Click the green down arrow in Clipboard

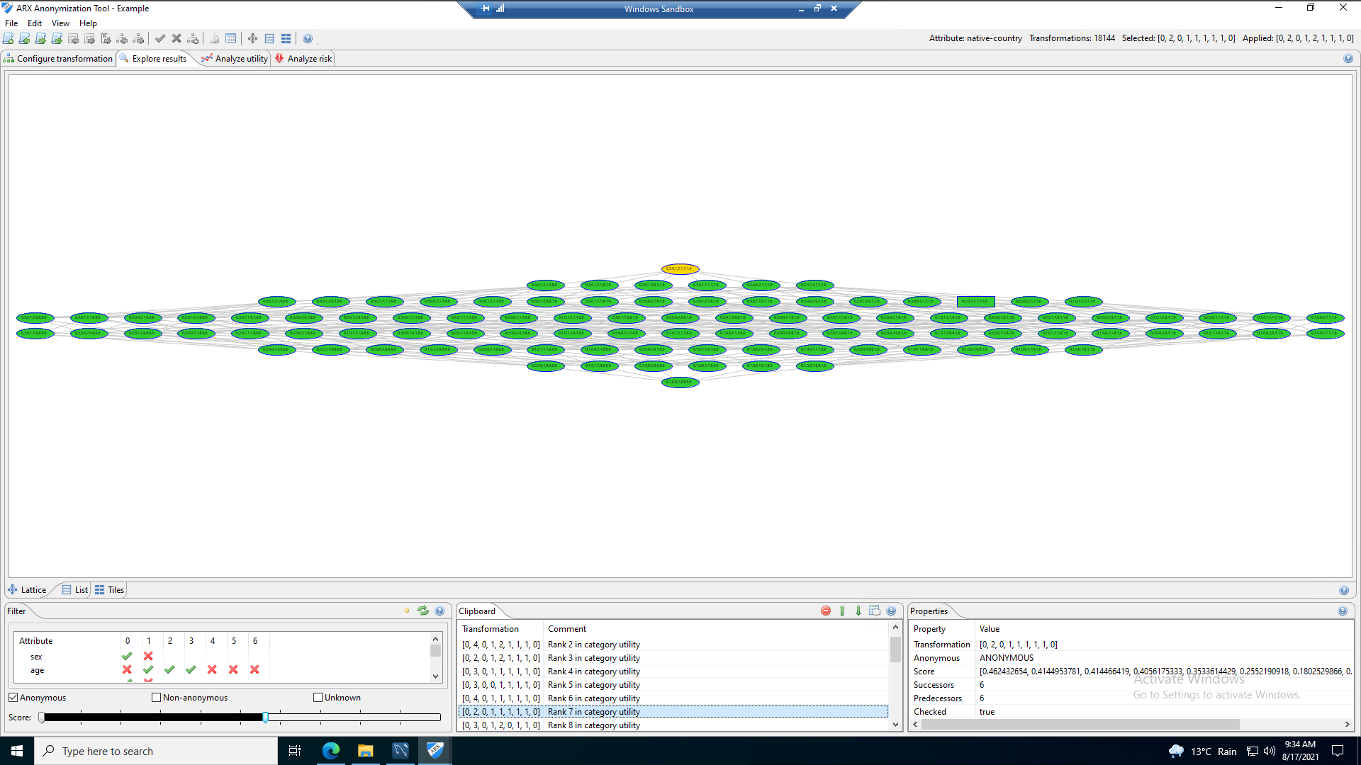(858, 611)
